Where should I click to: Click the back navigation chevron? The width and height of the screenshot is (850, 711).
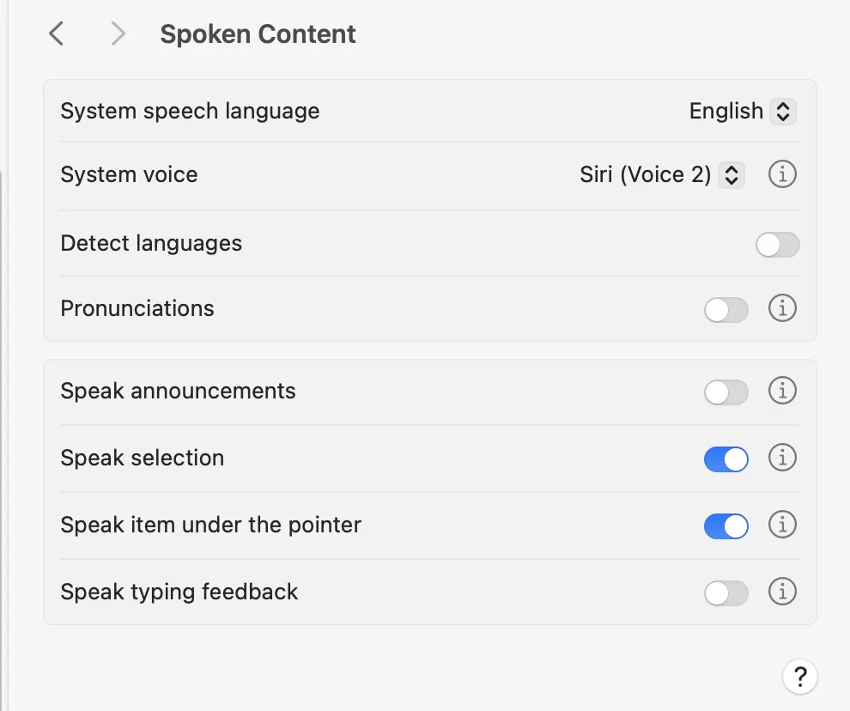click(x=55, y=33)
